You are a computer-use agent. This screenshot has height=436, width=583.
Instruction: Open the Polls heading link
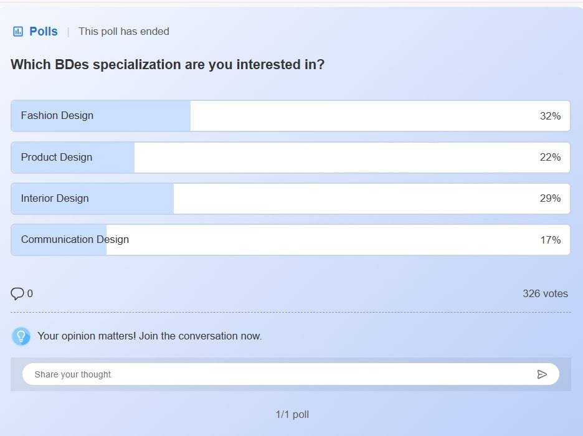(44, 32)
